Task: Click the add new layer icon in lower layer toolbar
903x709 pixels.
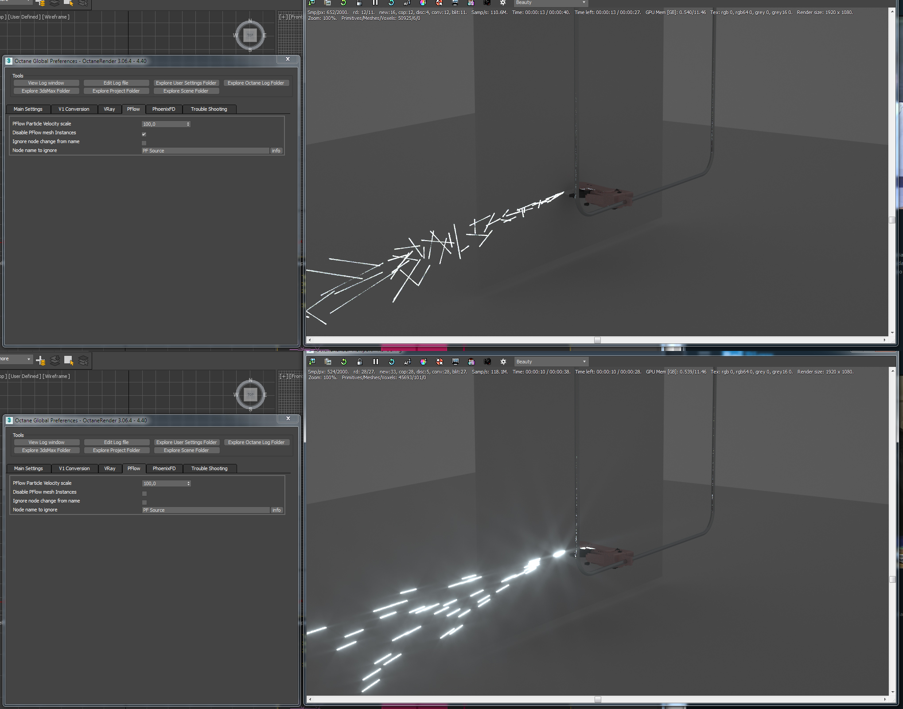Action: (x=41, y=360)
